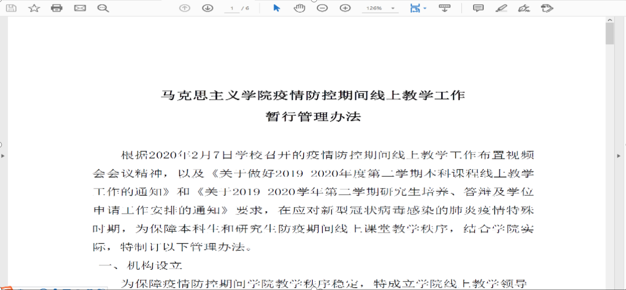Open the Sign document pen tool
The width and height of the screenshot is (626, 290).
click(524, 8)
